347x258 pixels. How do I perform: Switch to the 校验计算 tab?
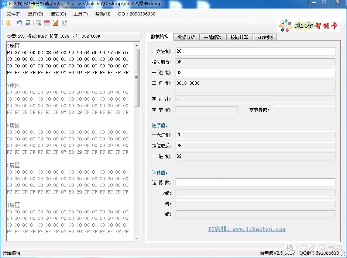pyautogui.click(x=240, y=37)
